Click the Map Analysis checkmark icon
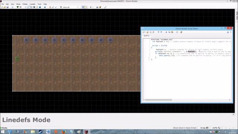The image size is (238, 134). point(56,7)
